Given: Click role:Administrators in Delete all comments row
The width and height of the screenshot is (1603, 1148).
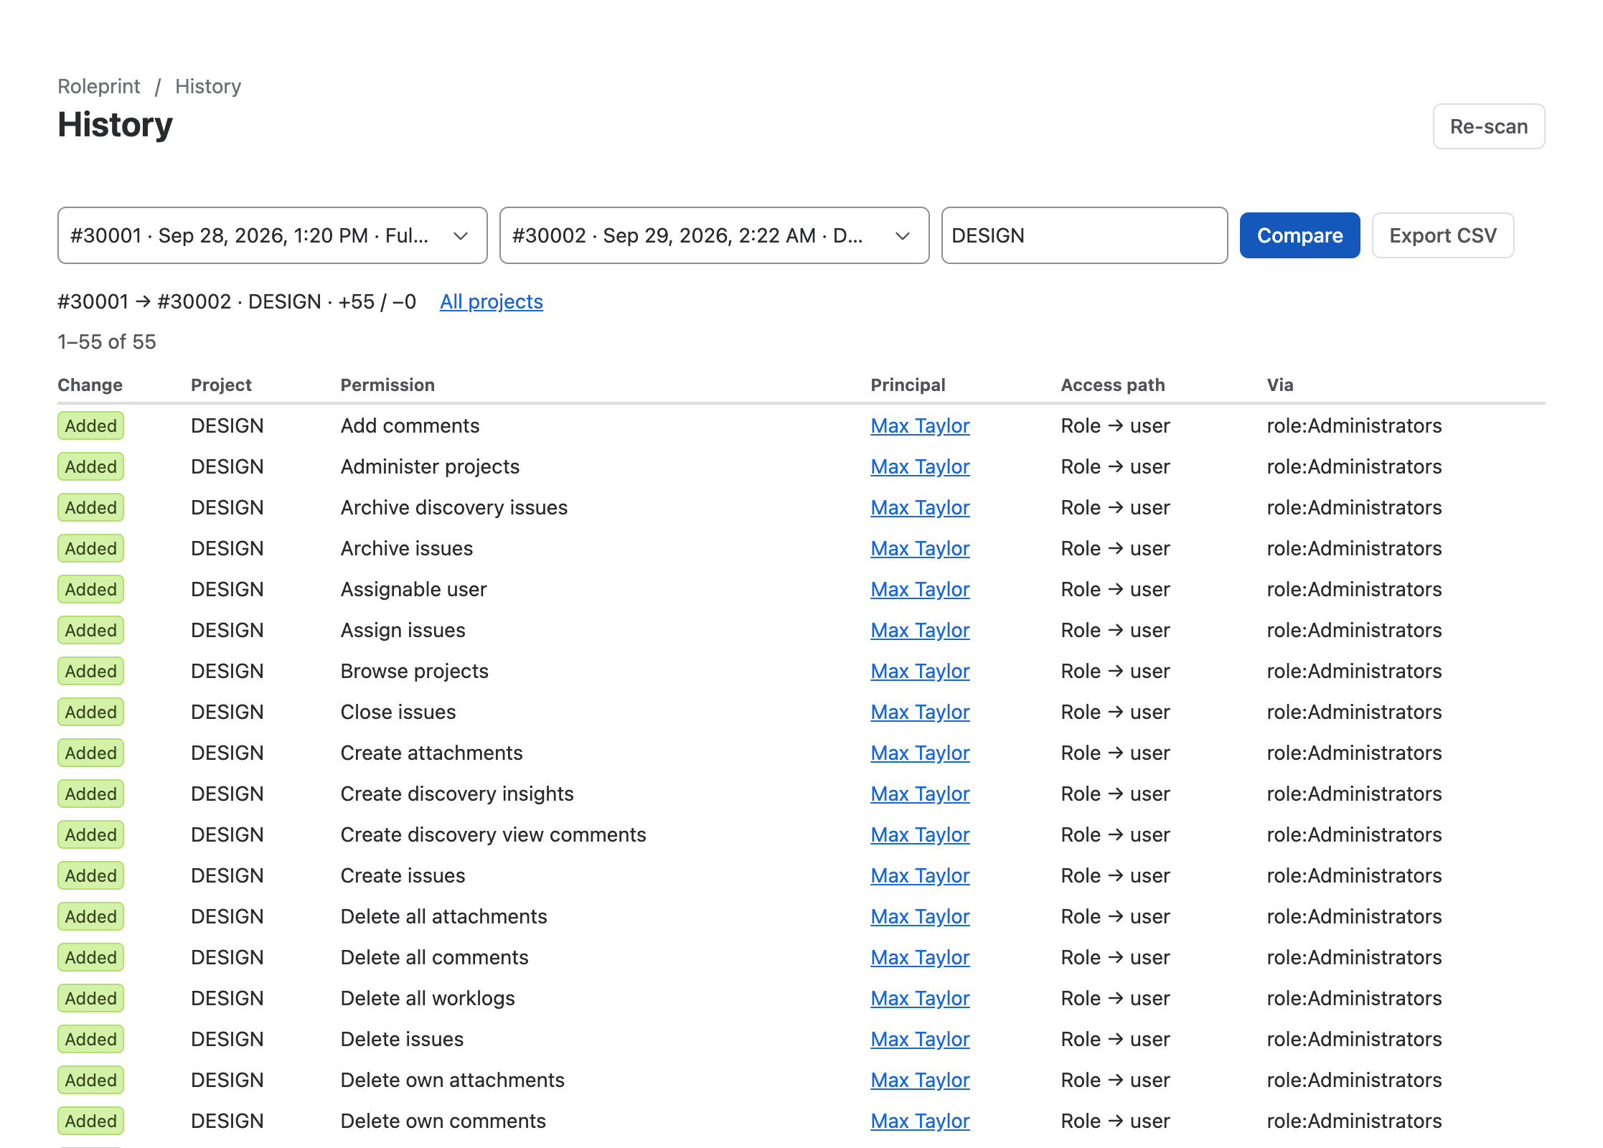Looking at the screenshot, I should (1353, 957).
